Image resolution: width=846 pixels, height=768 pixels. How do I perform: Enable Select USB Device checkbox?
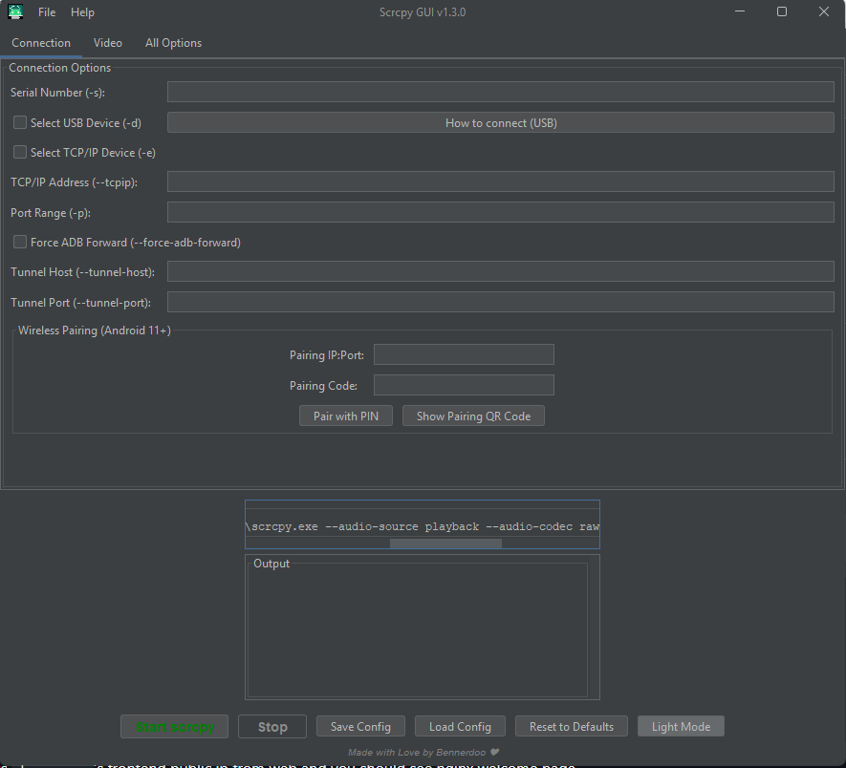pos(20,122)
